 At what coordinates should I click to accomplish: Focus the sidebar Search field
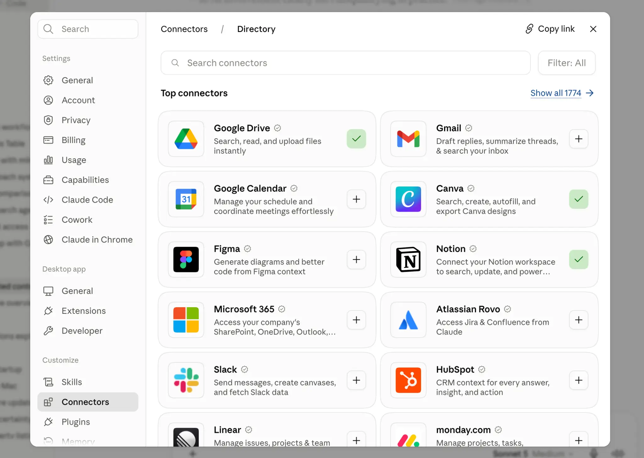(x=88, y=29)
